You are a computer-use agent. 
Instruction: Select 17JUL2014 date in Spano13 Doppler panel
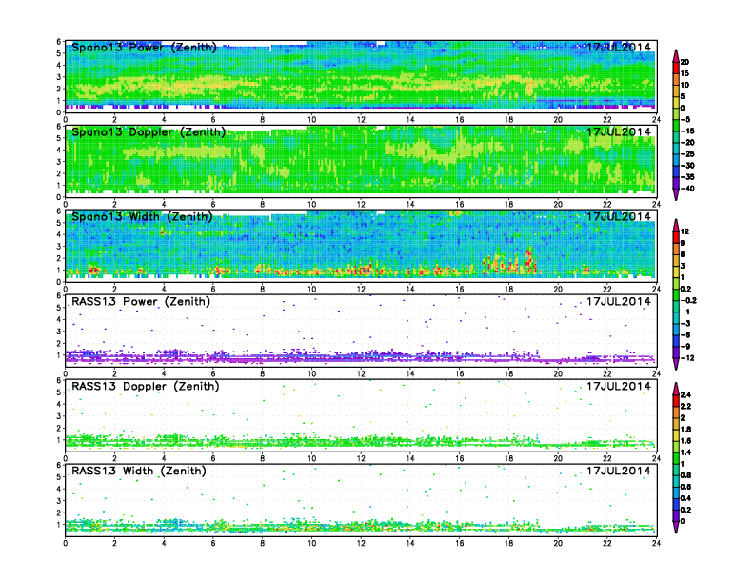coord(619,131)
